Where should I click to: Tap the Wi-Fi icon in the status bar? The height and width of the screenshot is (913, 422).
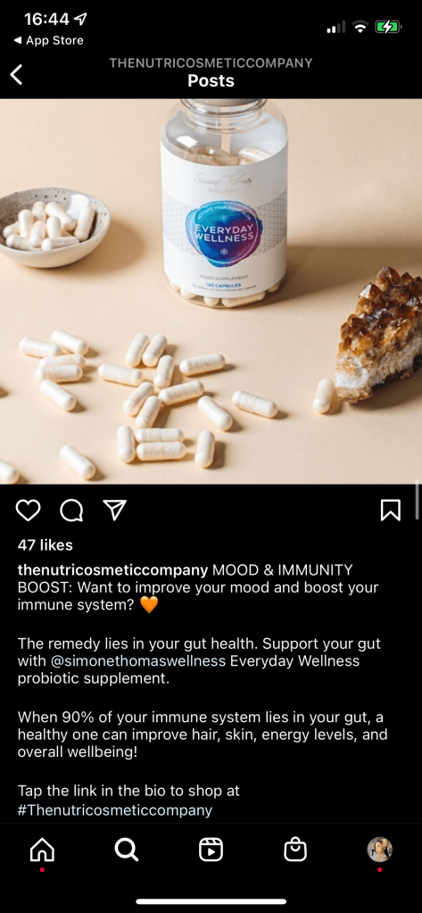tap(360, 26)
